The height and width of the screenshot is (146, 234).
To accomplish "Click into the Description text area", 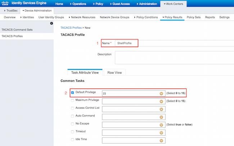I will click(175, 58).
